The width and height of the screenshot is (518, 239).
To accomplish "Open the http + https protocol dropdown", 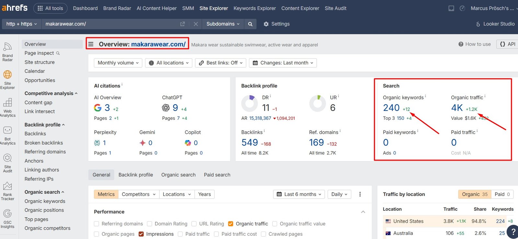I will (x=21, y=24).
